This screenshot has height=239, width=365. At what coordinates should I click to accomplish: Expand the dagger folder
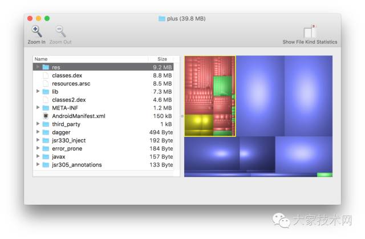point(38,132)
